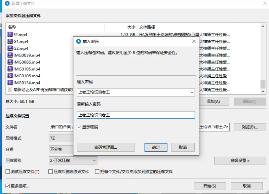Select the G2.mp4 file name
Image resolution: width=269 pixels, height=194 pixels.
tap(21, 48)
